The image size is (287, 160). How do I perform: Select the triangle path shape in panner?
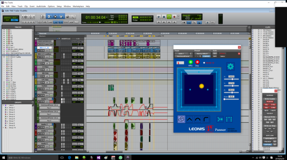click(x=189, y=119)
